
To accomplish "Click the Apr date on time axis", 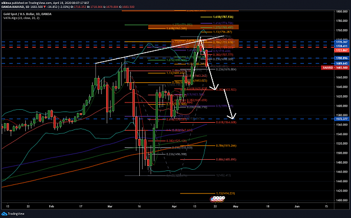I will point(174,206).
